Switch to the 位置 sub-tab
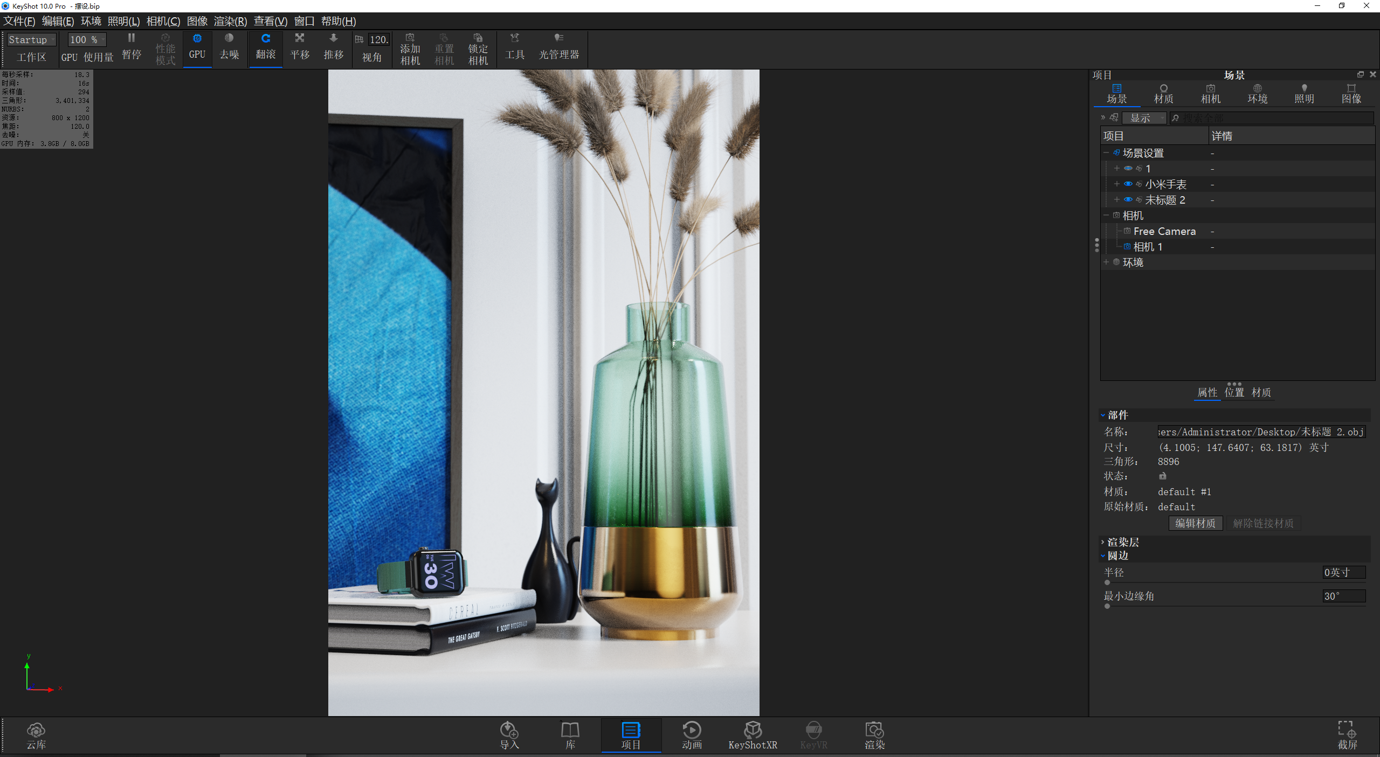The width and height of the screenshot is (1380, 757). (x=1234, y=392)
